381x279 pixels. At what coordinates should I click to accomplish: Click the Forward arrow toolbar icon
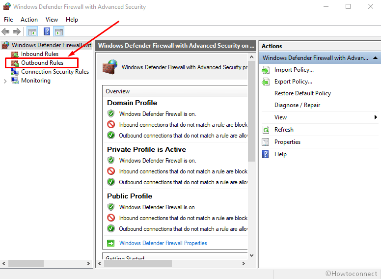tap(17, 32)
